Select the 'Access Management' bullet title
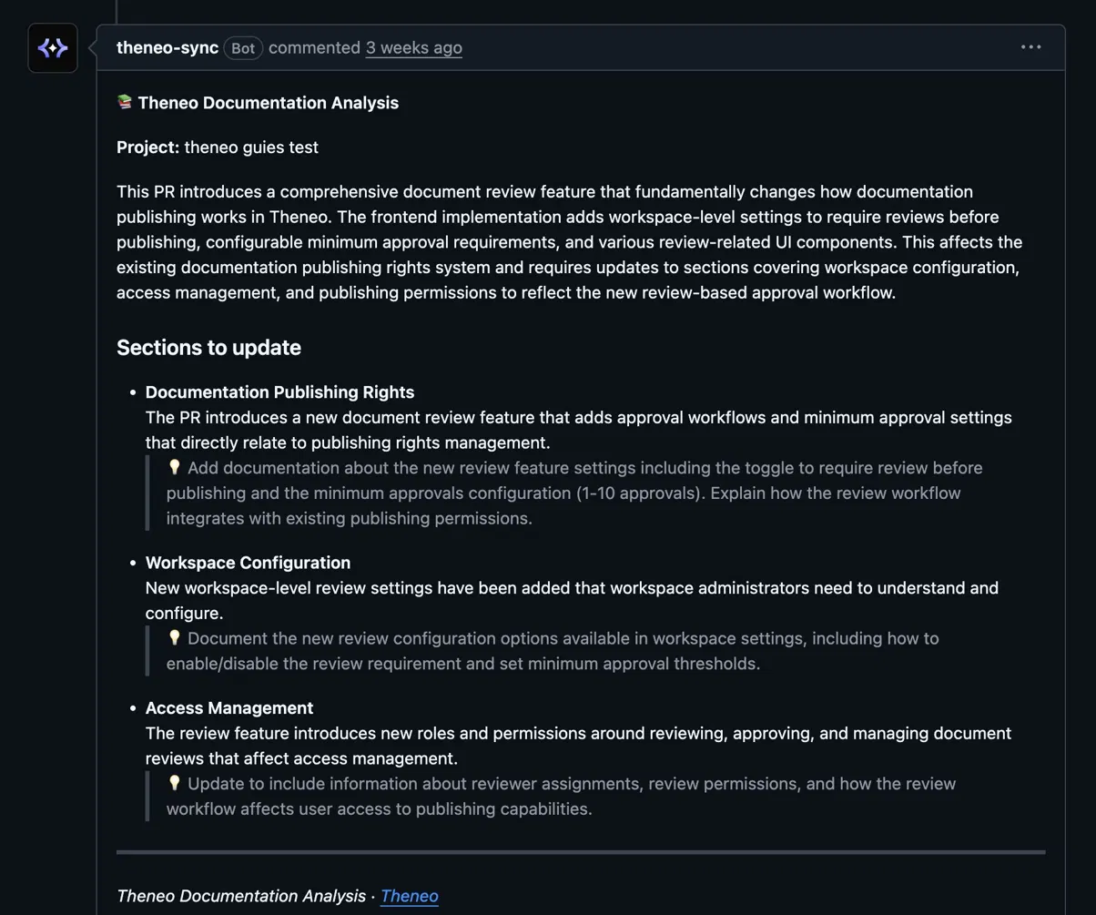Screen dimensions: 1096x915 pyautogui.click(x=229, y=707)
